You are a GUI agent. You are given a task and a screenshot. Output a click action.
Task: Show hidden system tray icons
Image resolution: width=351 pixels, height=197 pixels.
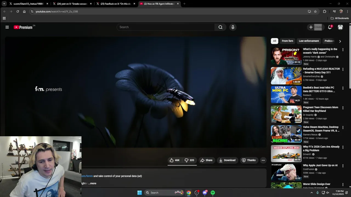tap(312, 193)
